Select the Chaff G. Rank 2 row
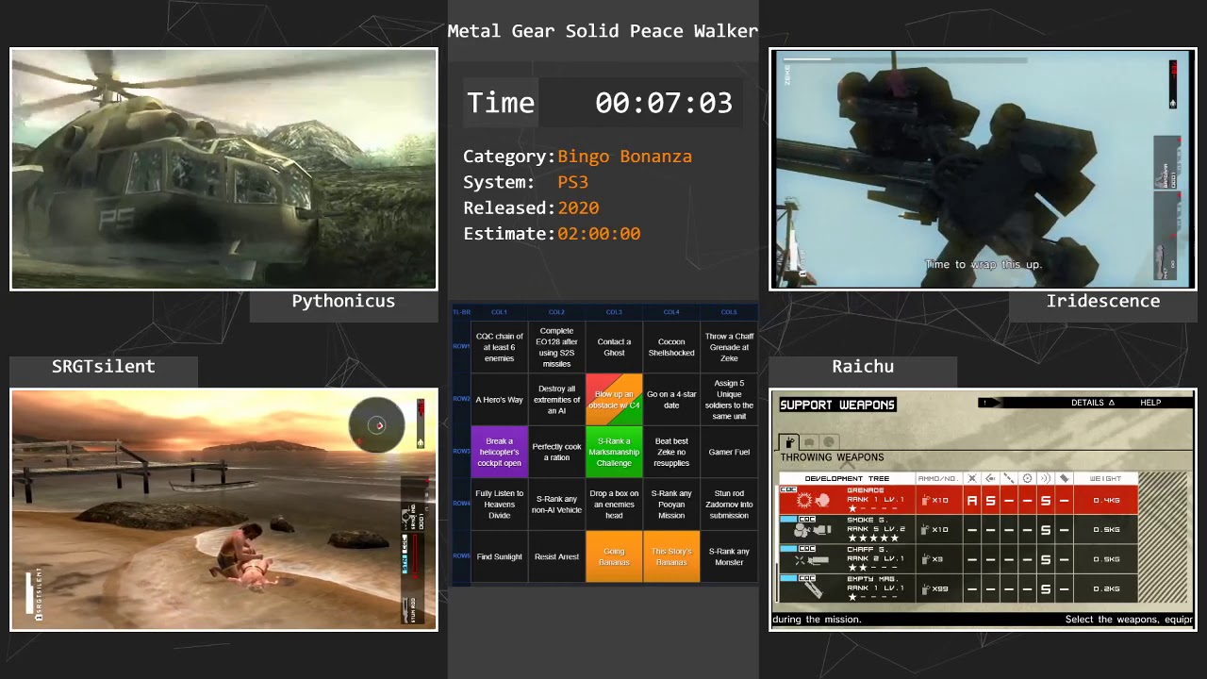 (958, 559)
